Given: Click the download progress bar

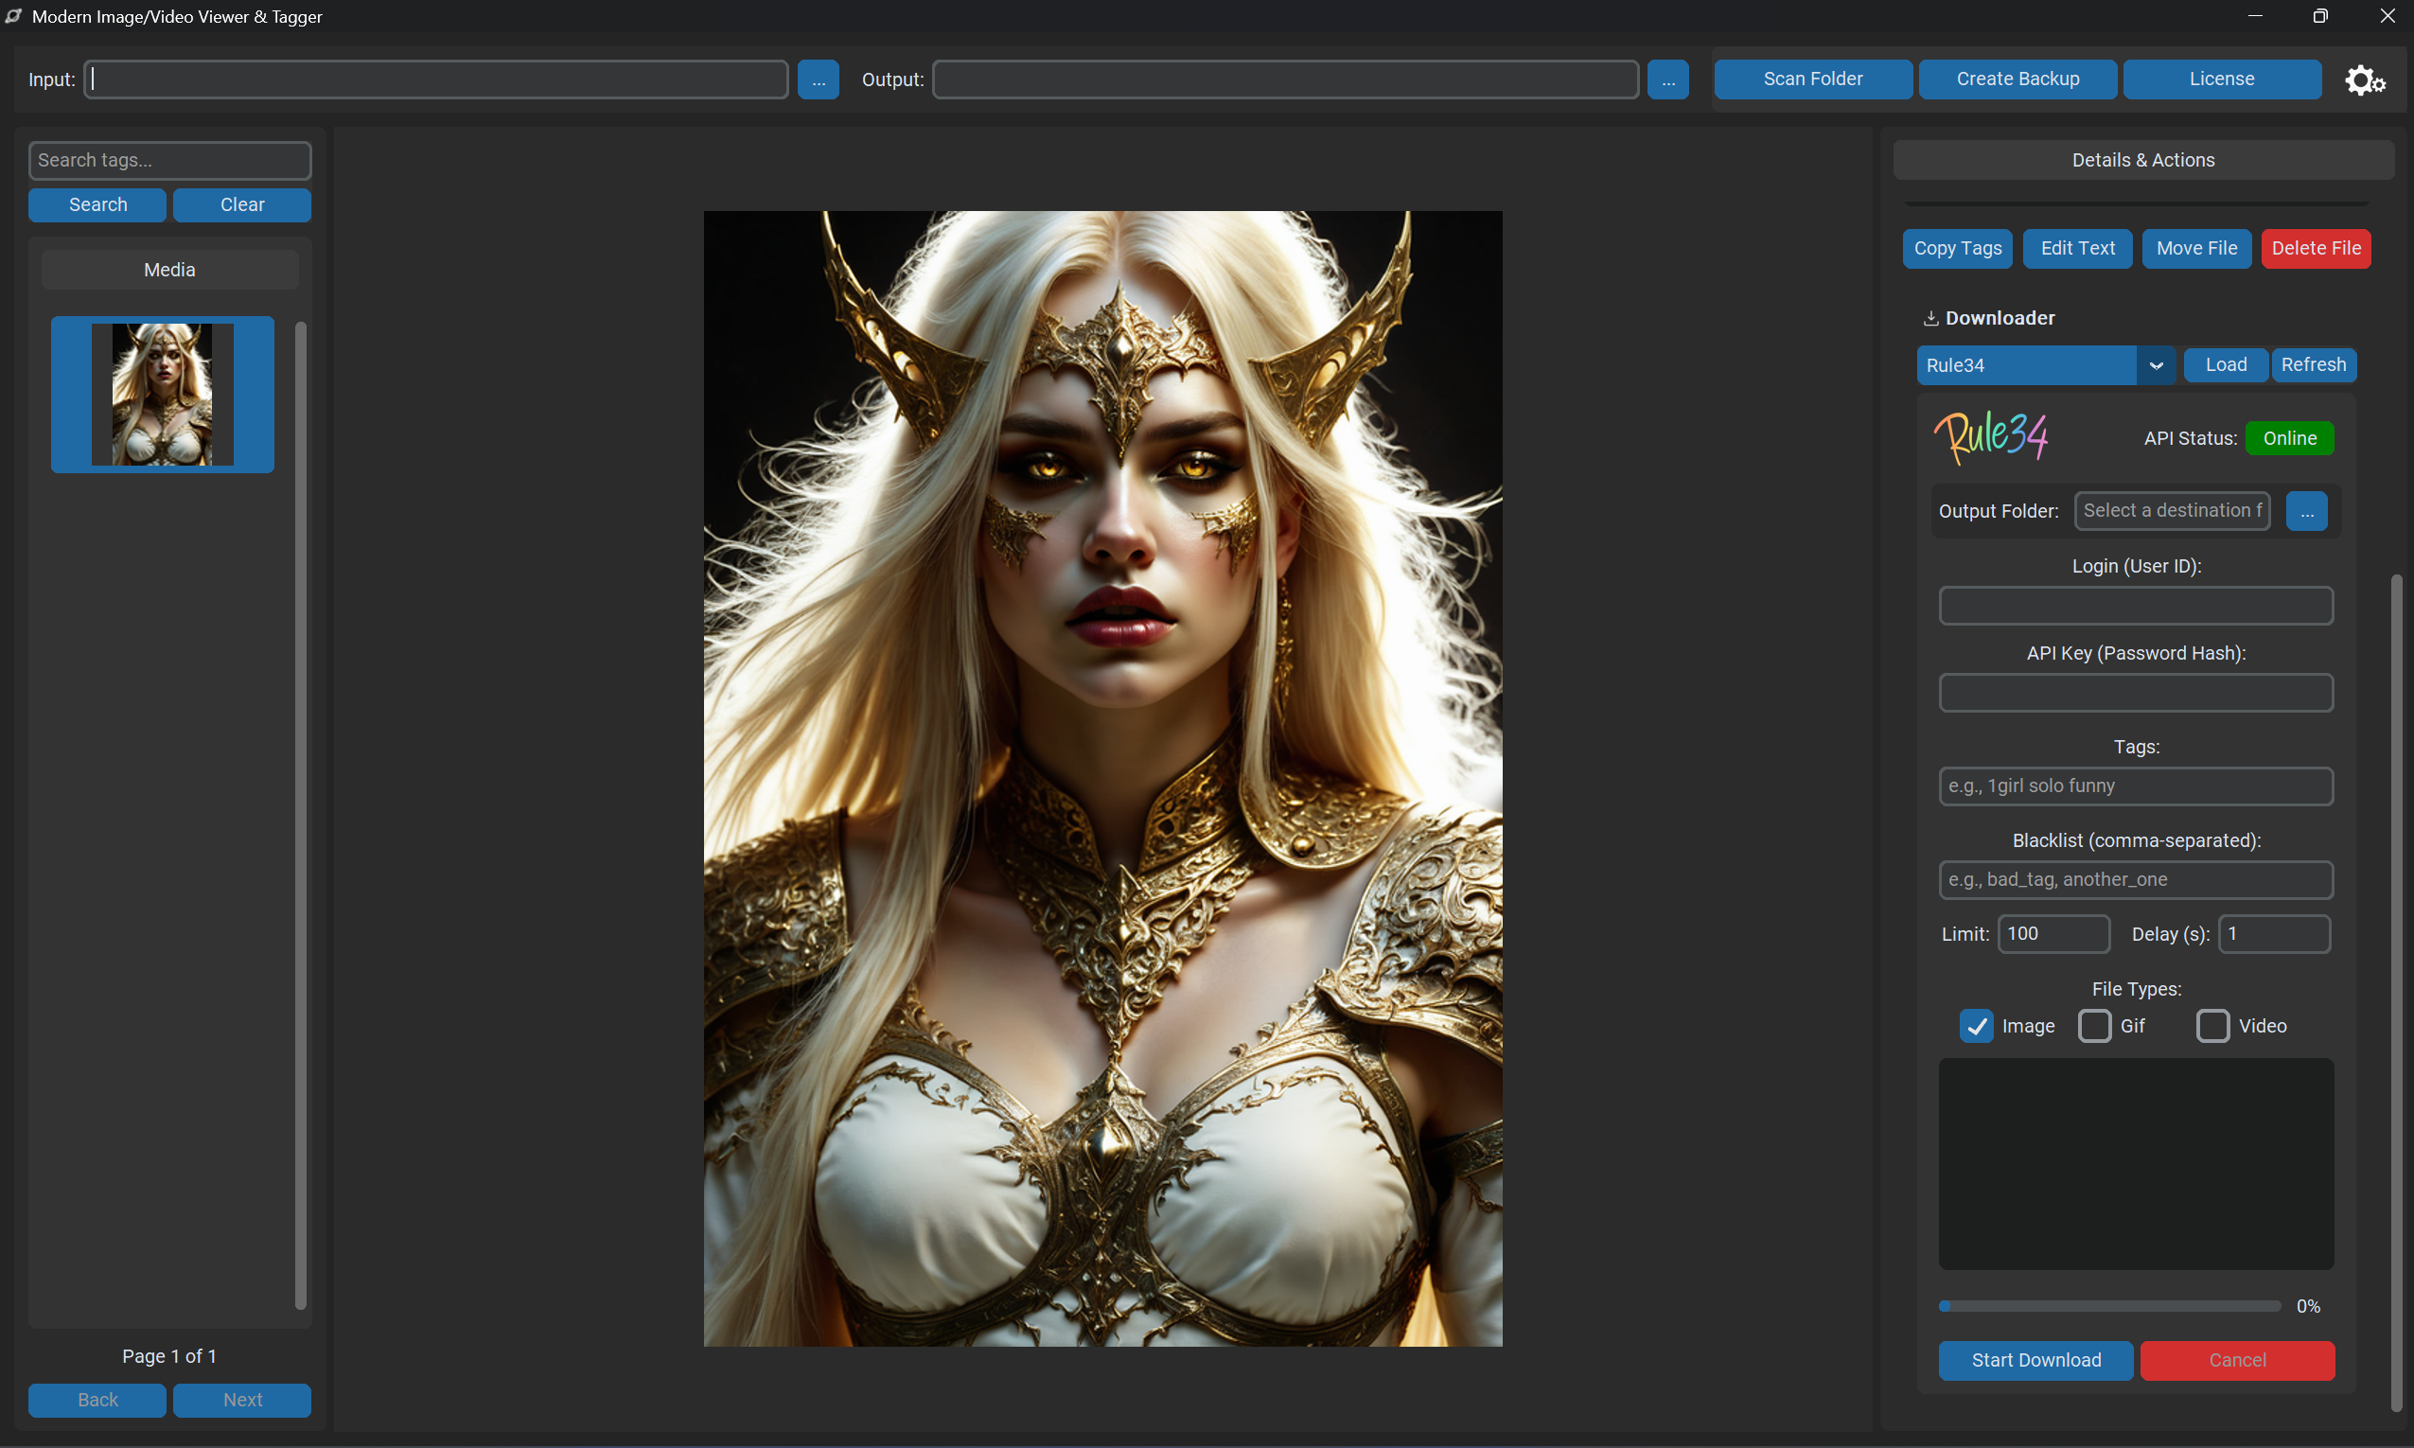Looking at the screenshot, I should 2108,1305.
